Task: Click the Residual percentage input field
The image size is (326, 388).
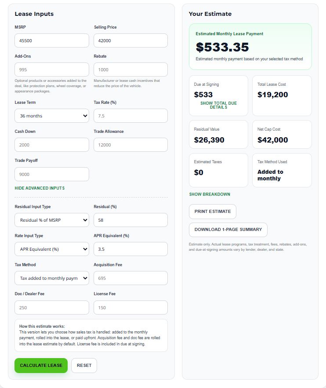Action: (x=130, y=220)
